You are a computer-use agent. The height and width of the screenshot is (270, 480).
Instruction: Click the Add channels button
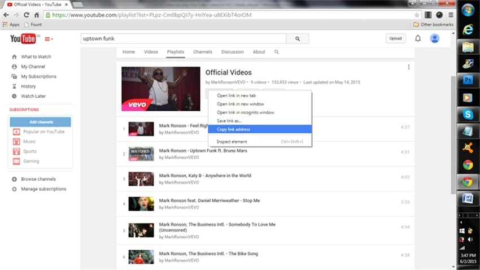tap(41, 122)
